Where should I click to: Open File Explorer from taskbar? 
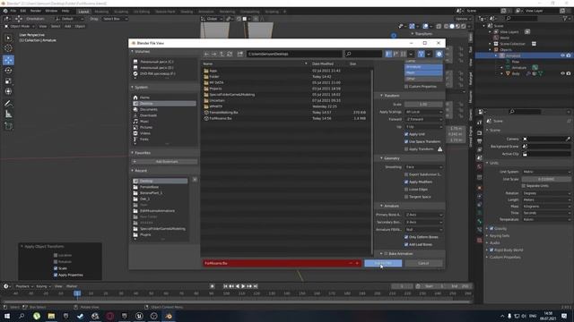(x=51, y=316)
